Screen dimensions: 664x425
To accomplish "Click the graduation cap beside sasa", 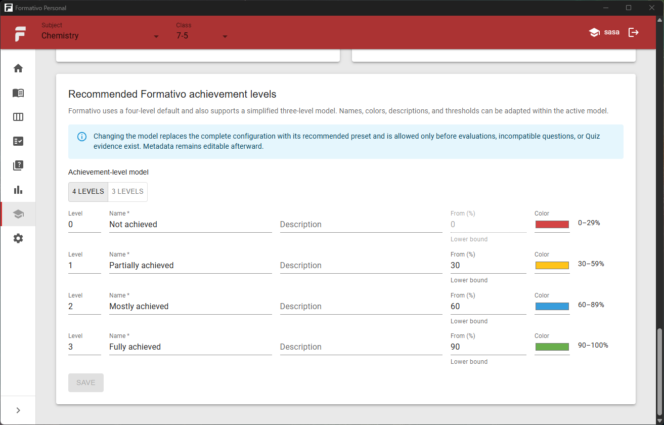I will 594,32.
